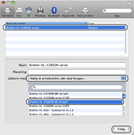
Task: Click the Navn text field
Action: click(77, 65)
